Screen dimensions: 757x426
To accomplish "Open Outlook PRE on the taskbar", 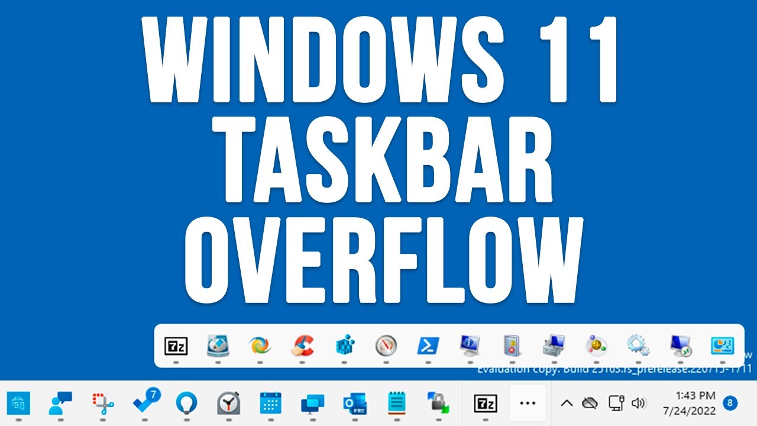I will pyautogui.click(x=355, y=404).
